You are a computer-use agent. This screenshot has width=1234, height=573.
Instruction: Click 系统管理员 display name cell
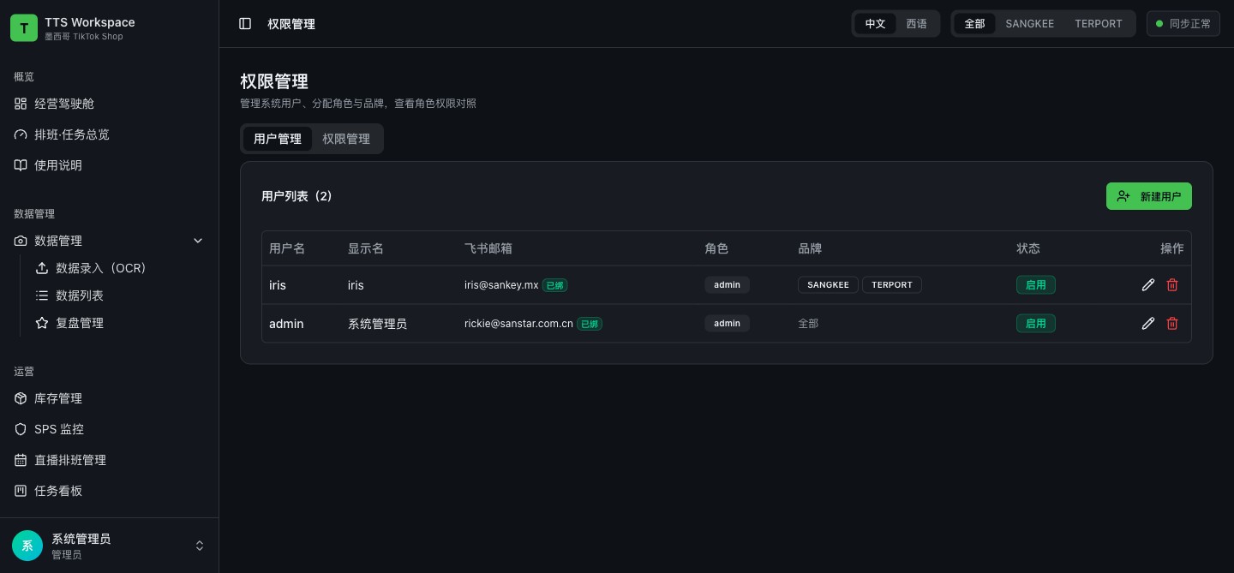377,324
